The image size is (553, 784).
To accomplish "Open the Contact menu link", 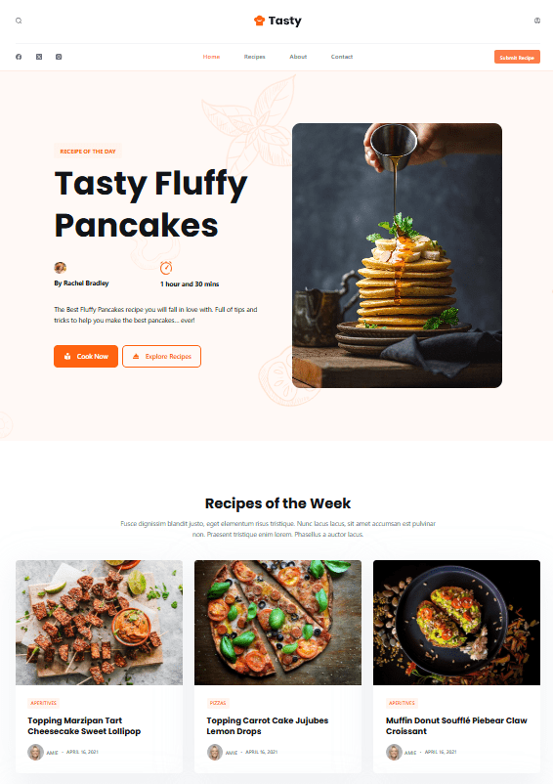I will [x=342, y=57].
